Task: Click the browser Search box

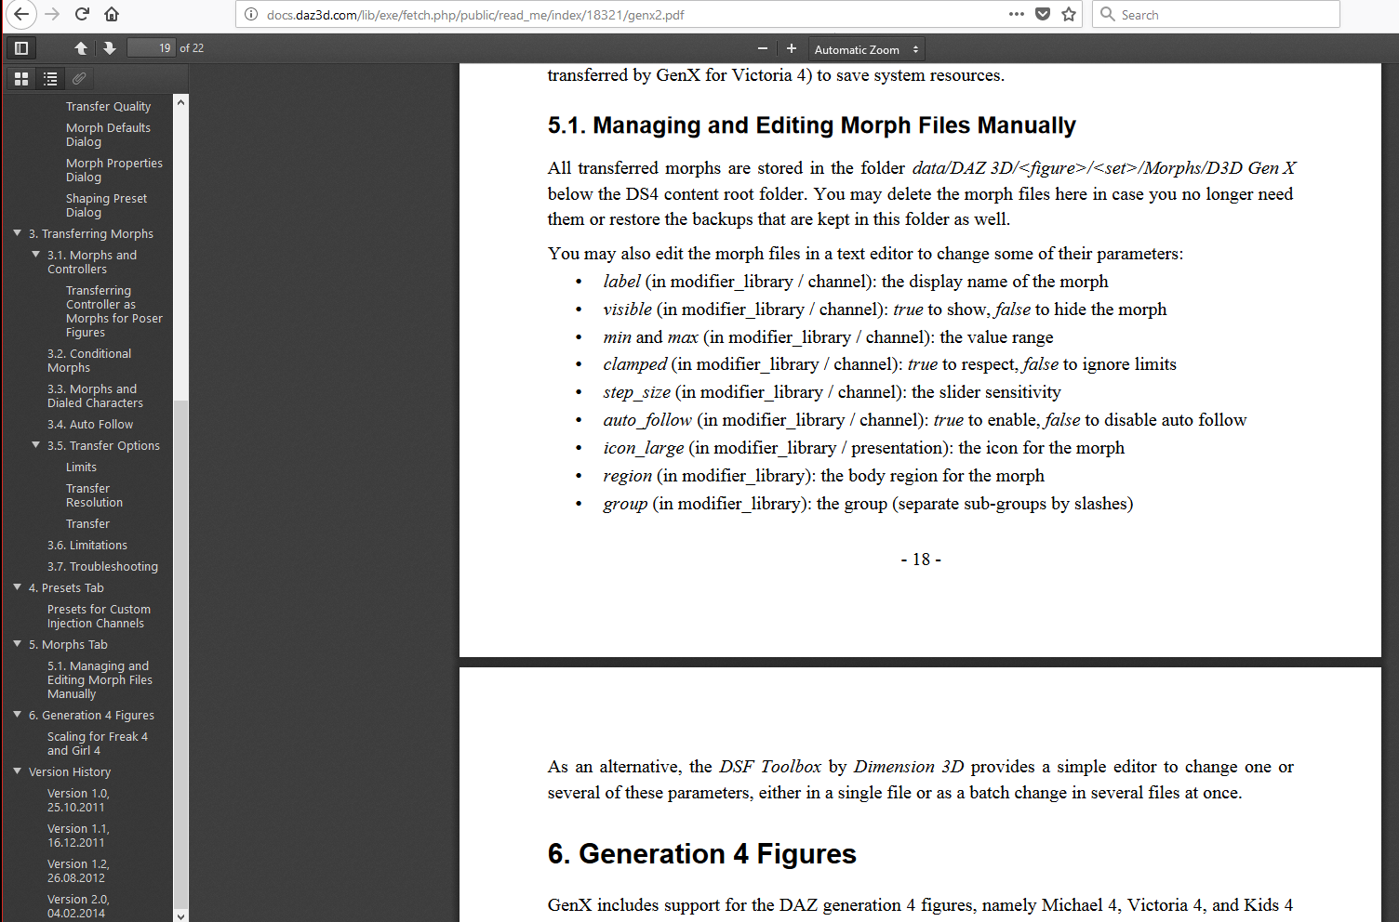Action: [1216, 14]
